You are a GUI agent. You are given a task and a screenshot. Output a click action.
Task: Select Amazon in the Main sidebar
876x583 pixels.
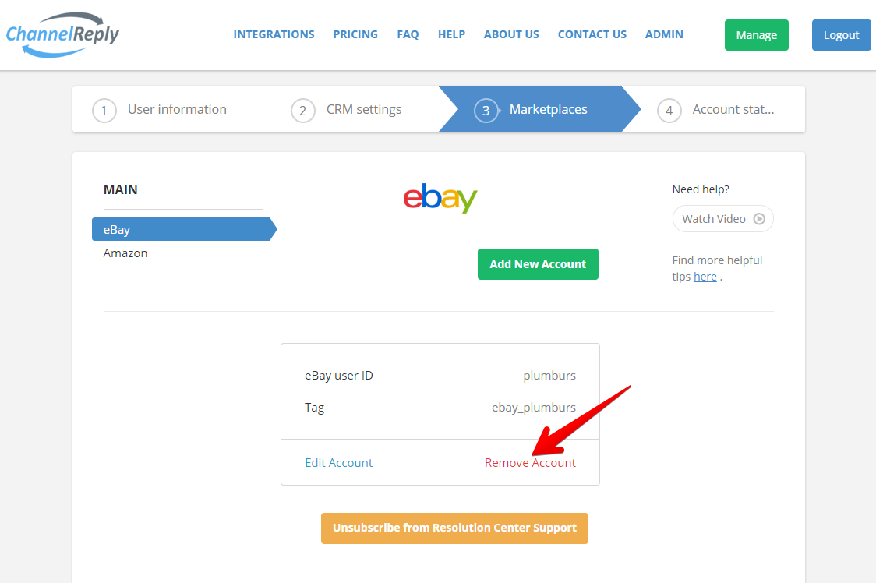click(125, 253)
